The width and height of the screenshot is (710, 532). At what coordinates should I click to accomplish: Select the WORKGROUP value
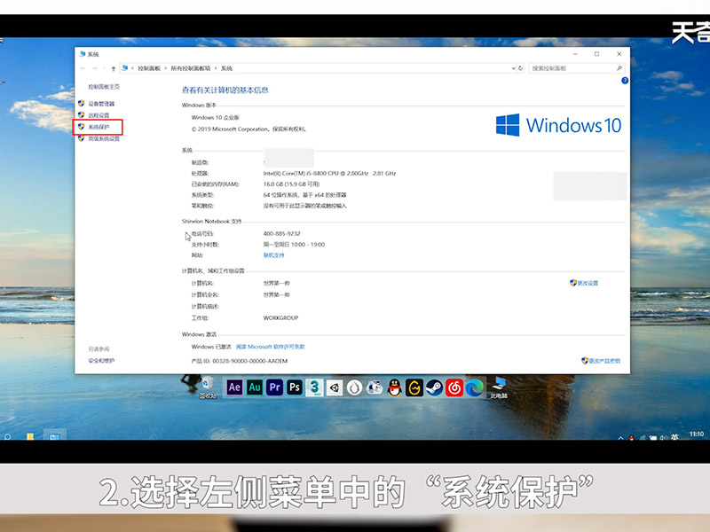[x=280, y=318]
